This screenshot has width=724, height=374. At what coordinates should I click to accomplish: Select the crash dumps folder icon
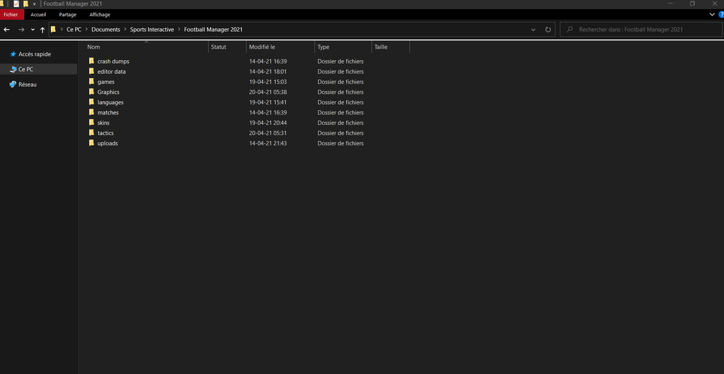92,61
